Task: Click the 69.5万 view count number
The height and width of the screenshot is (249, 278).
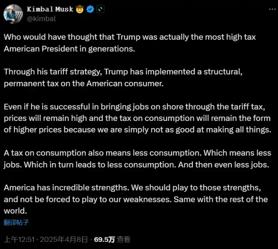Action: pyautogui.click(x=104, y=239)
